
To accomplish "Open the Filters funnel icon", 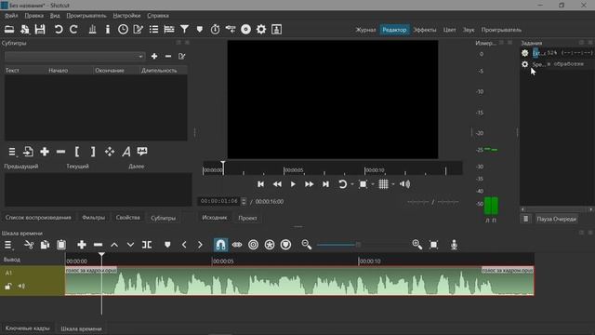I will [x=184, y=29].
